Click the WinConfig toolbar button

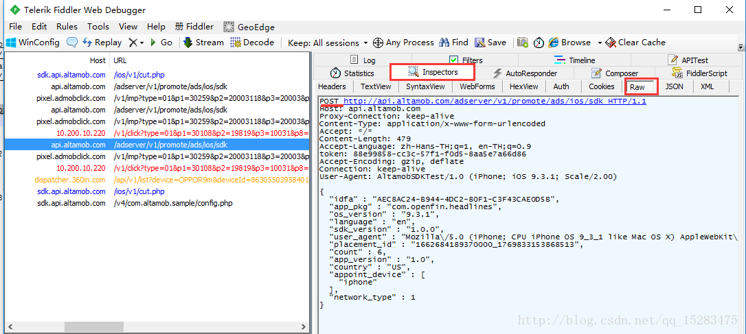pyautogui.click(x=33, y=43)
